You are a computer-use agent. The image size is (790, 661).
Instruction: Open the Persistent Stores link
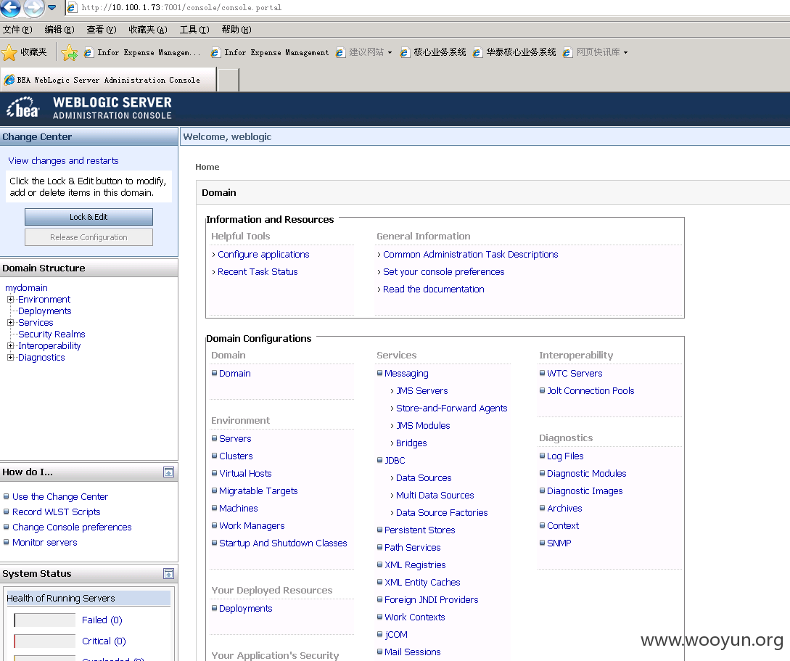[420, 530]
